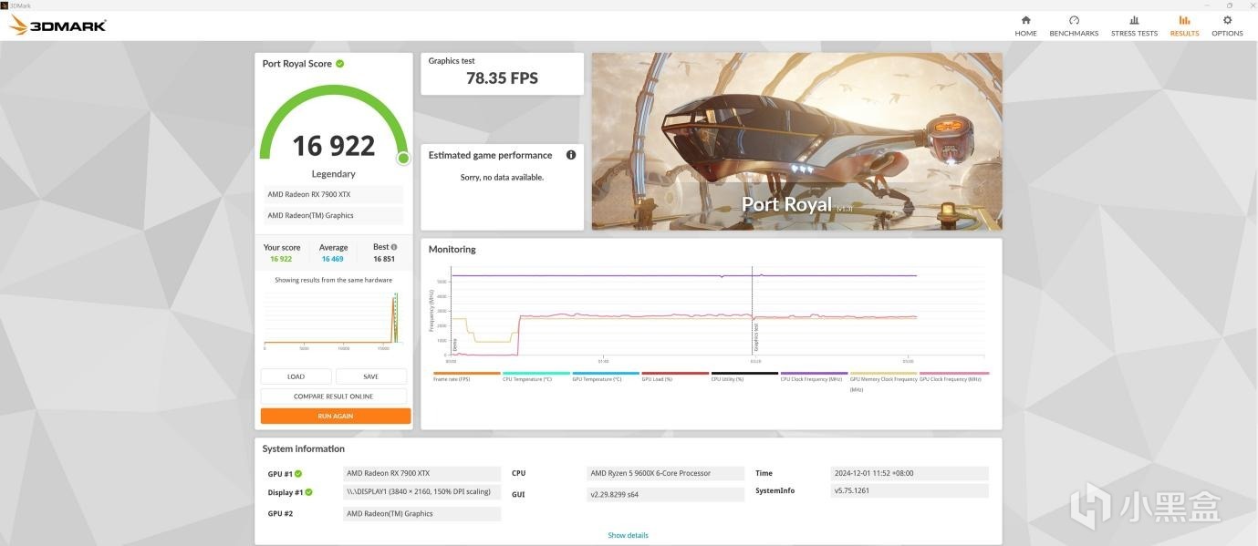The height and width of the screenshot is (546, 1258).
Task: Toggle CPU Utility (%) legend series
Action: [x=744, y=376]
